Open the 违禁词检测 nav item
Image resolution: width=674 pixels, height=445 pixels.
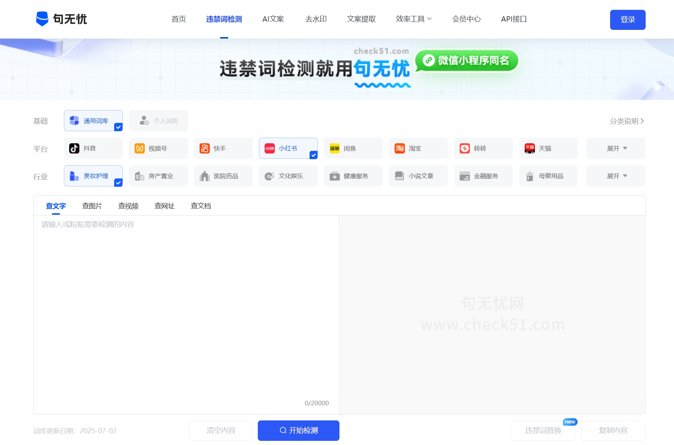point(224,19)
